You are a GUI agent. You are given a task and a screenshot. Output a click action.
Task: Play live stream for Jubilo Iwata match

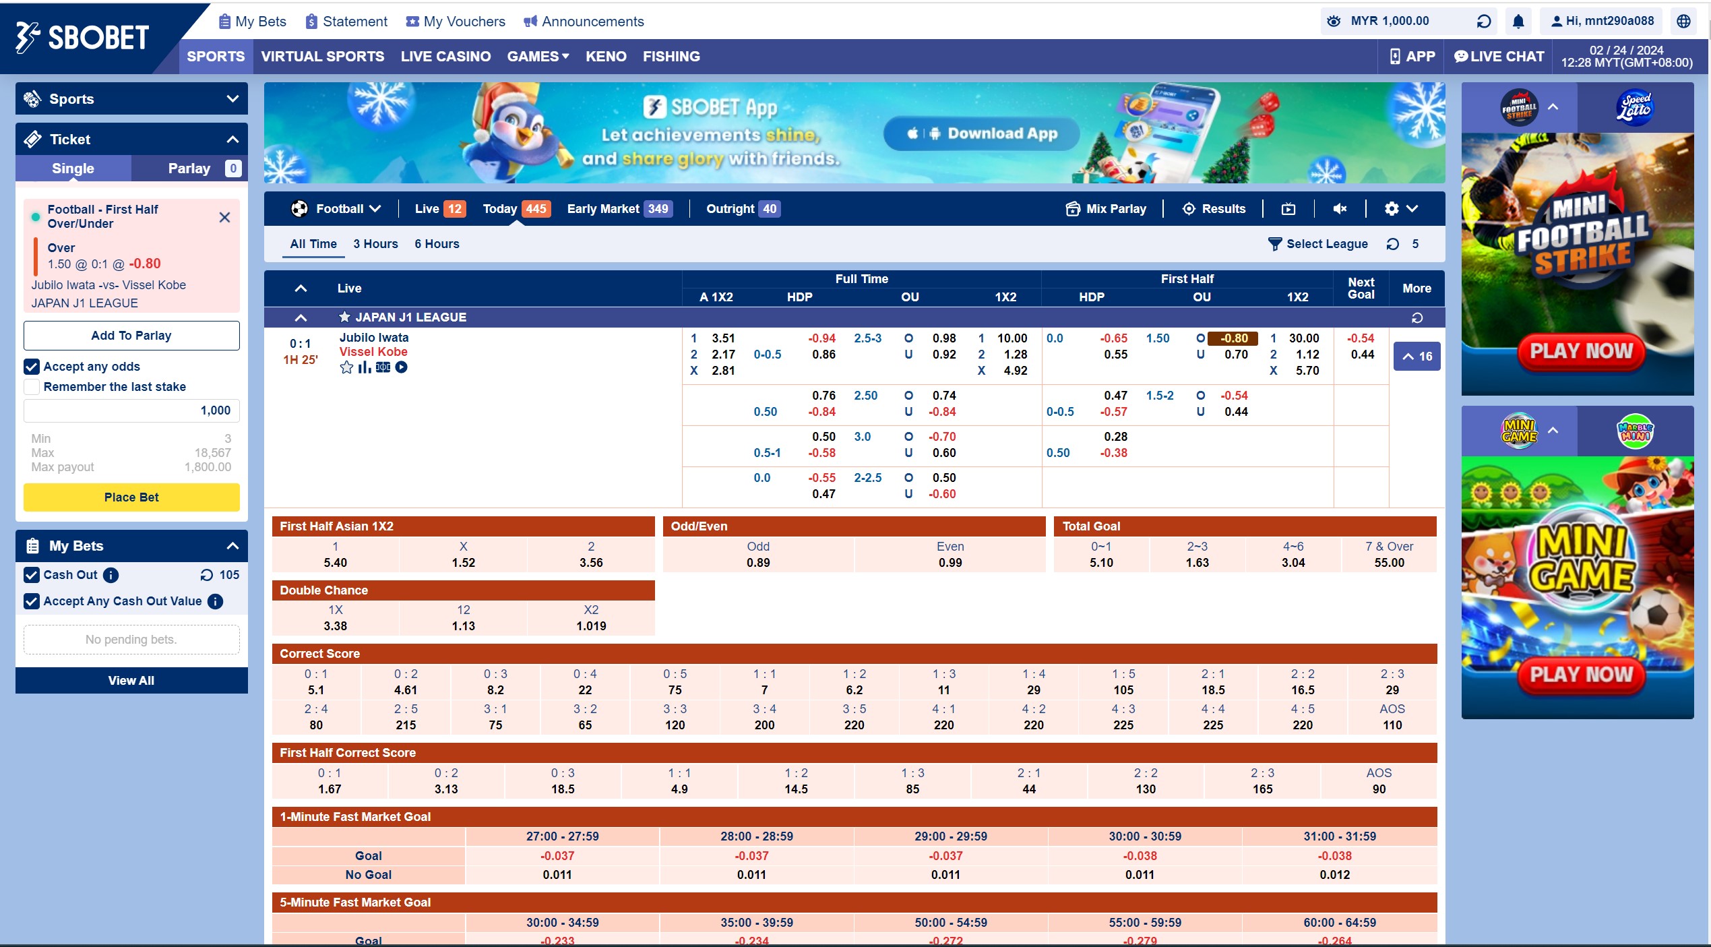click(402, 367)
